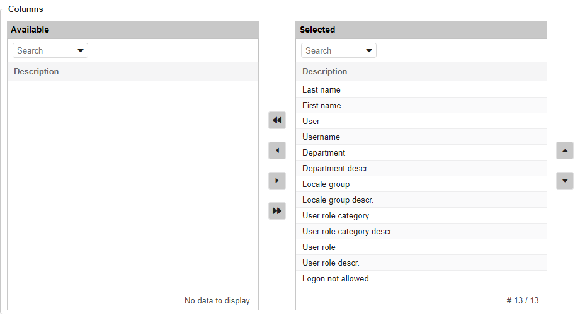Screen dimensions: 580x323
Task: Sort by Selected Description column header
Action: tap(325, 72)
